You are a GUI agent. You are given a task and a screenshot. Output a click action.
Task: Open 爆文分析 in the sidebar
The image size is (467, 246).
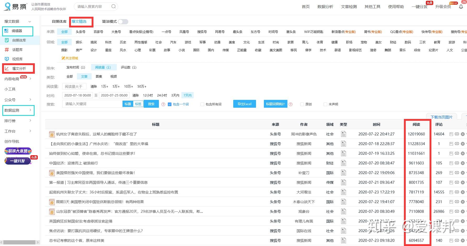(x=19, y=68)
